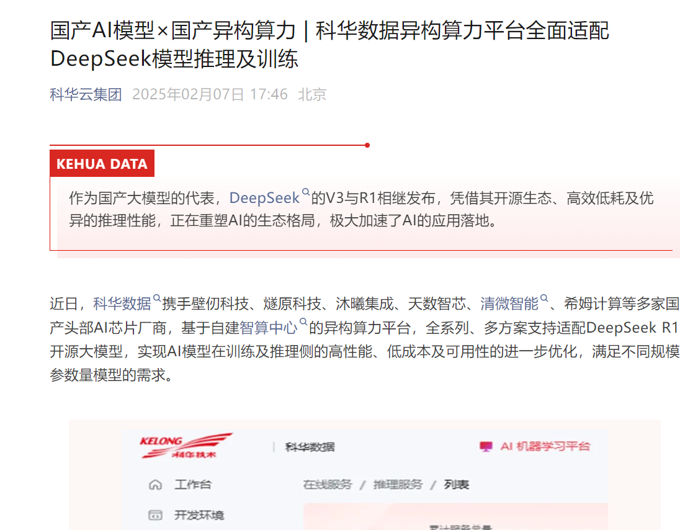The width and height of the screenshot is (698, 530).
Task: Open the 科华云集团 account link
Action: (86, 94)
